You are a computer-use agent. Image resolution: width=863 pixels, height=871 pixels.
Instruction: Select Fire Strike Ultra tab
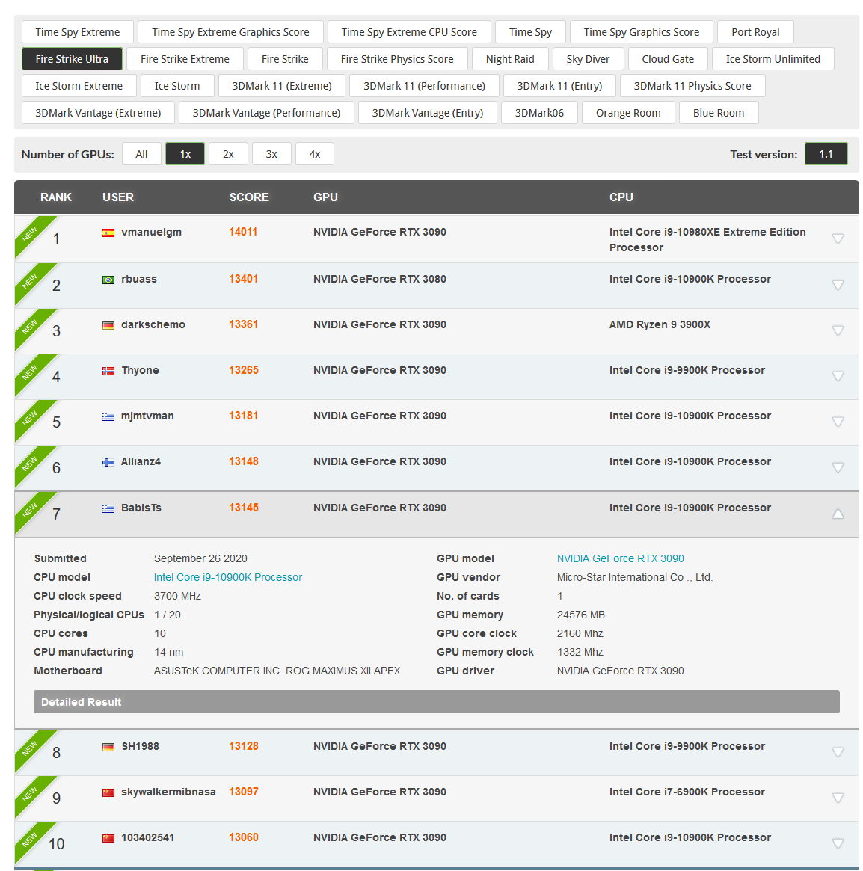click(73, 59)
